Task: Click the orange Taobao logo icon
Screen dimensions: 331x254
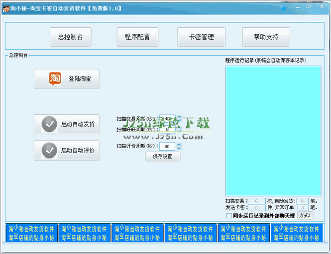Action: pos(55,79)
